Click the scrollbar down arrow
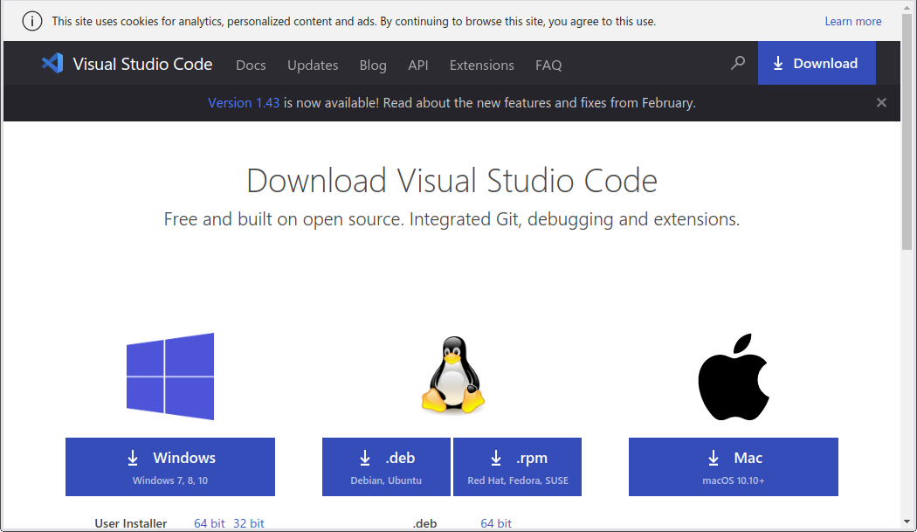The height and width of the screenshot is (532, 917). 907,522
